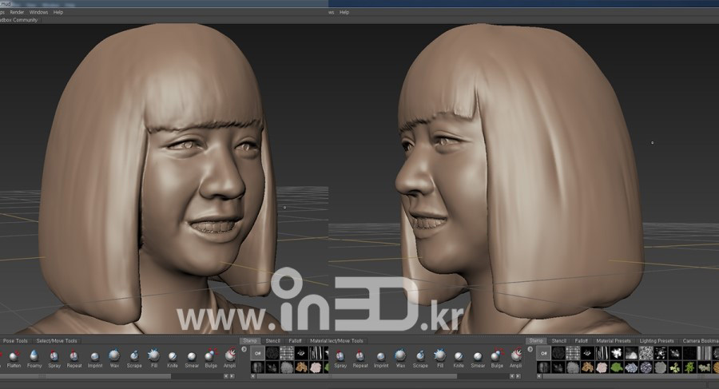Screen dimensions: 719x389
Task: Switch to the Stencil tab in right window
Action: pos(559,341)
